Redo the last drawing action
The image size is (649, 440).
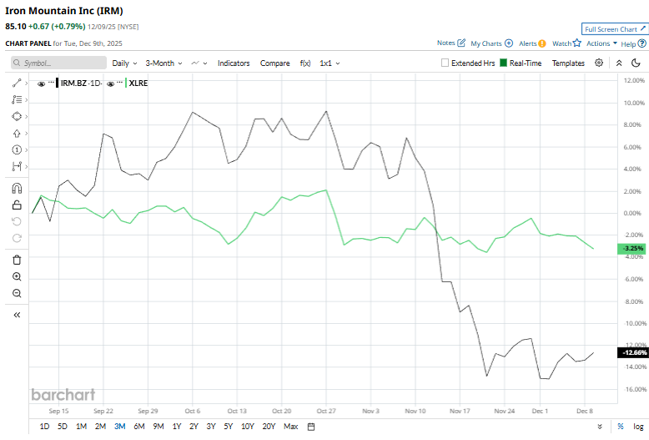click(x=17, y=238)
